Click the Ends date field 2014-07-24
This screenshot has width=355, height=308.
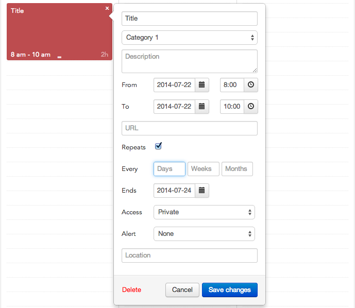point(174,191)
